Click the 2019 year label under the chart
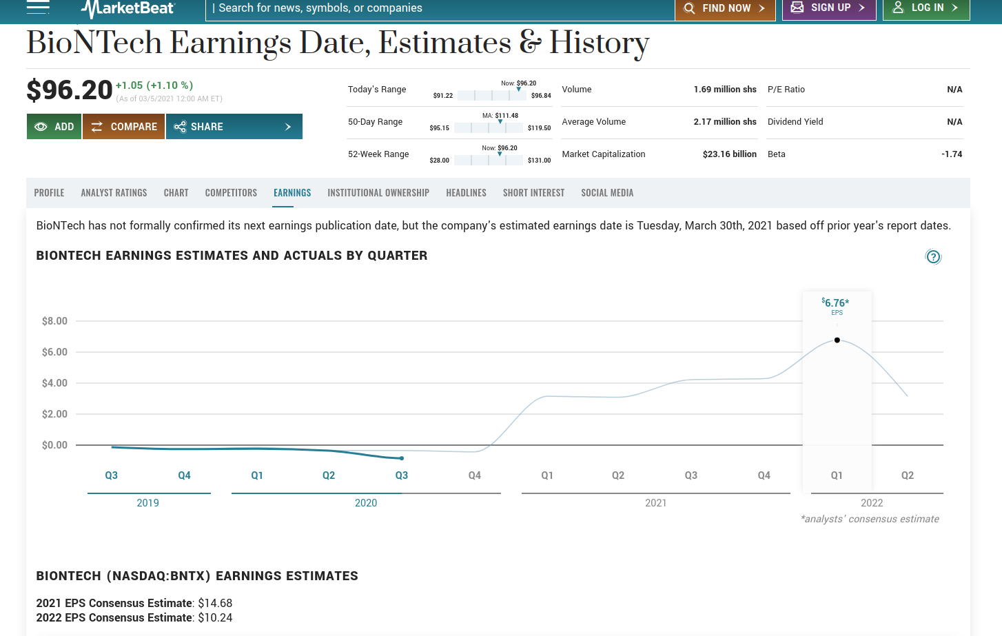Image resolution: width=1002 pixels, height=636 pixels. pos(147,503)
